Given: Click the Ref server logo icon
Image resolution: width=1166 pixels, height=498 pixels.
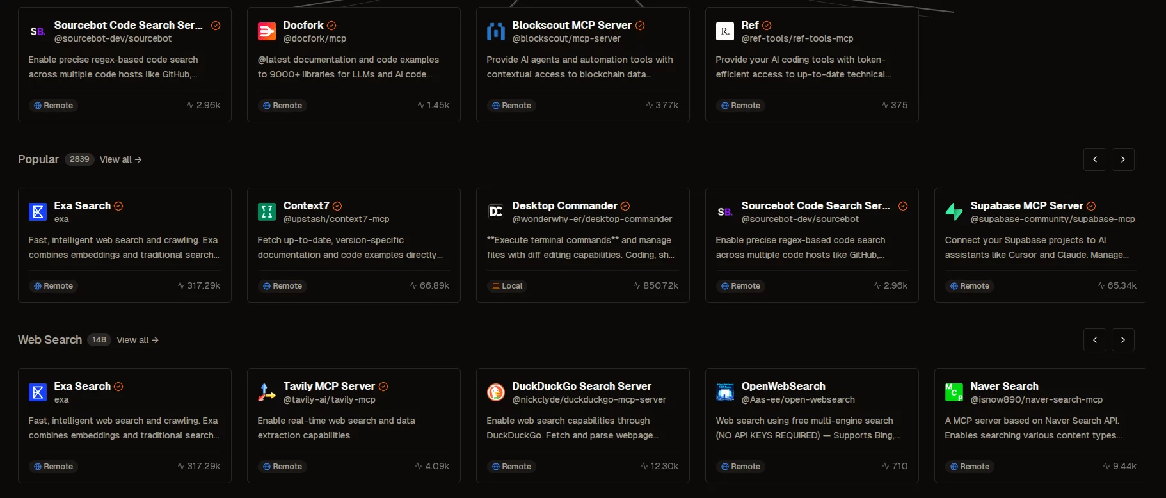Looking at the screenshot, I should tap(725, 31).
